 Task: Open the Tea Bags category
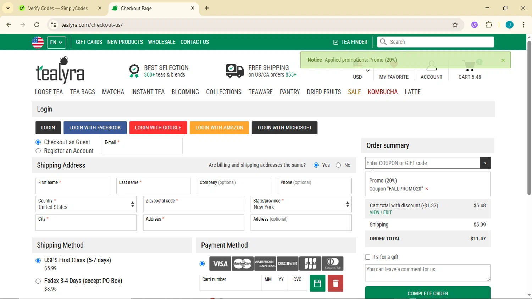83,92
